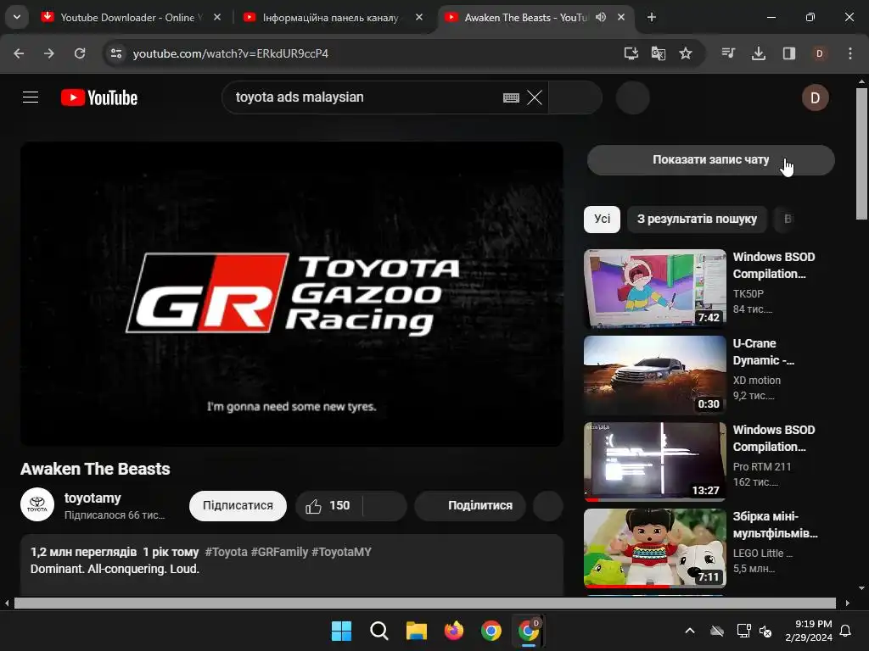Viewport: 869px width, 651px height.
Task: Like the video with thumbs-up icon
Action: tap(314, 506)
